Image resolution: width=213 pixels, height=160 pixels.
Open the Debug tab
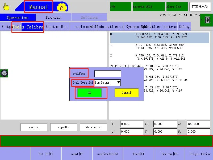click(x=184, y=27)
